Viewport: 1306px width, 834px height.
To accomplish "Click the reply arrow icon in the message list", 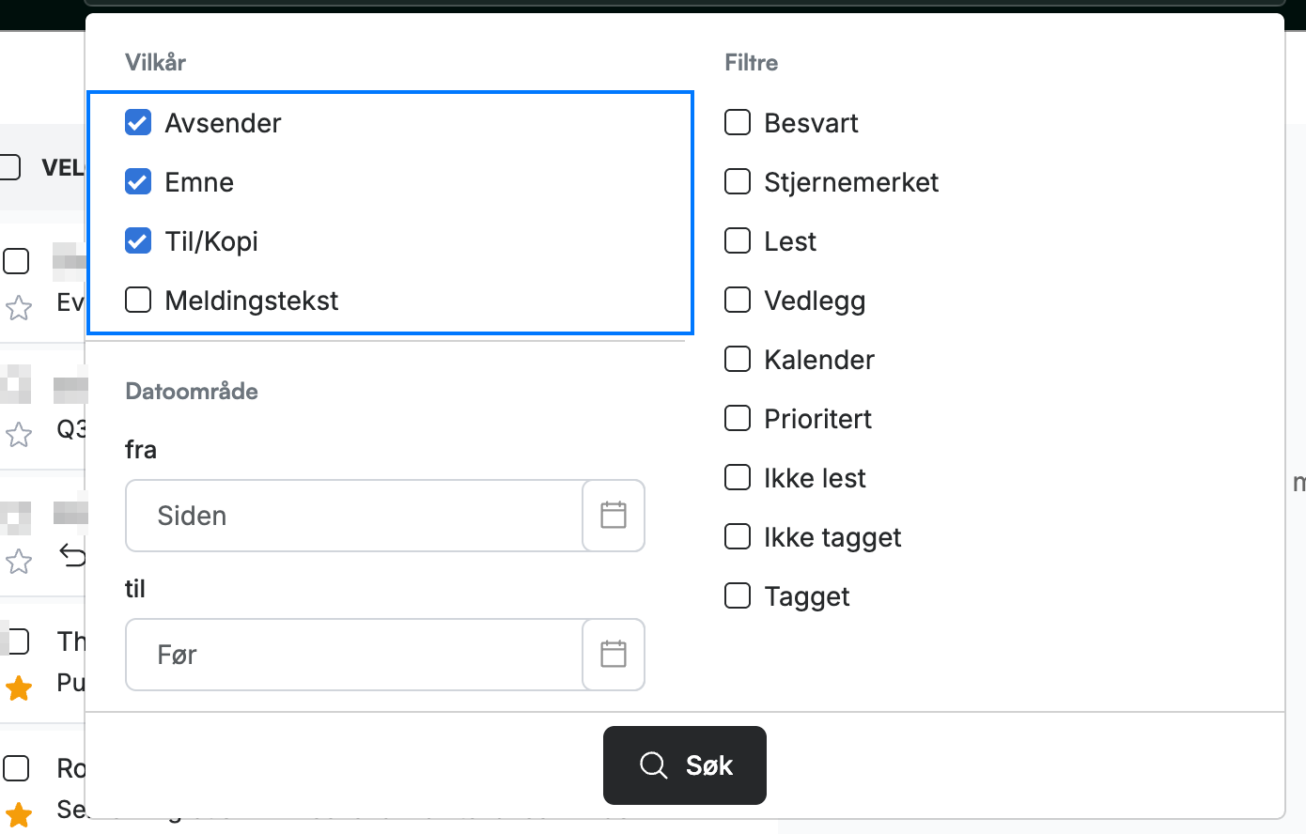I will click(x=72, y=555).
